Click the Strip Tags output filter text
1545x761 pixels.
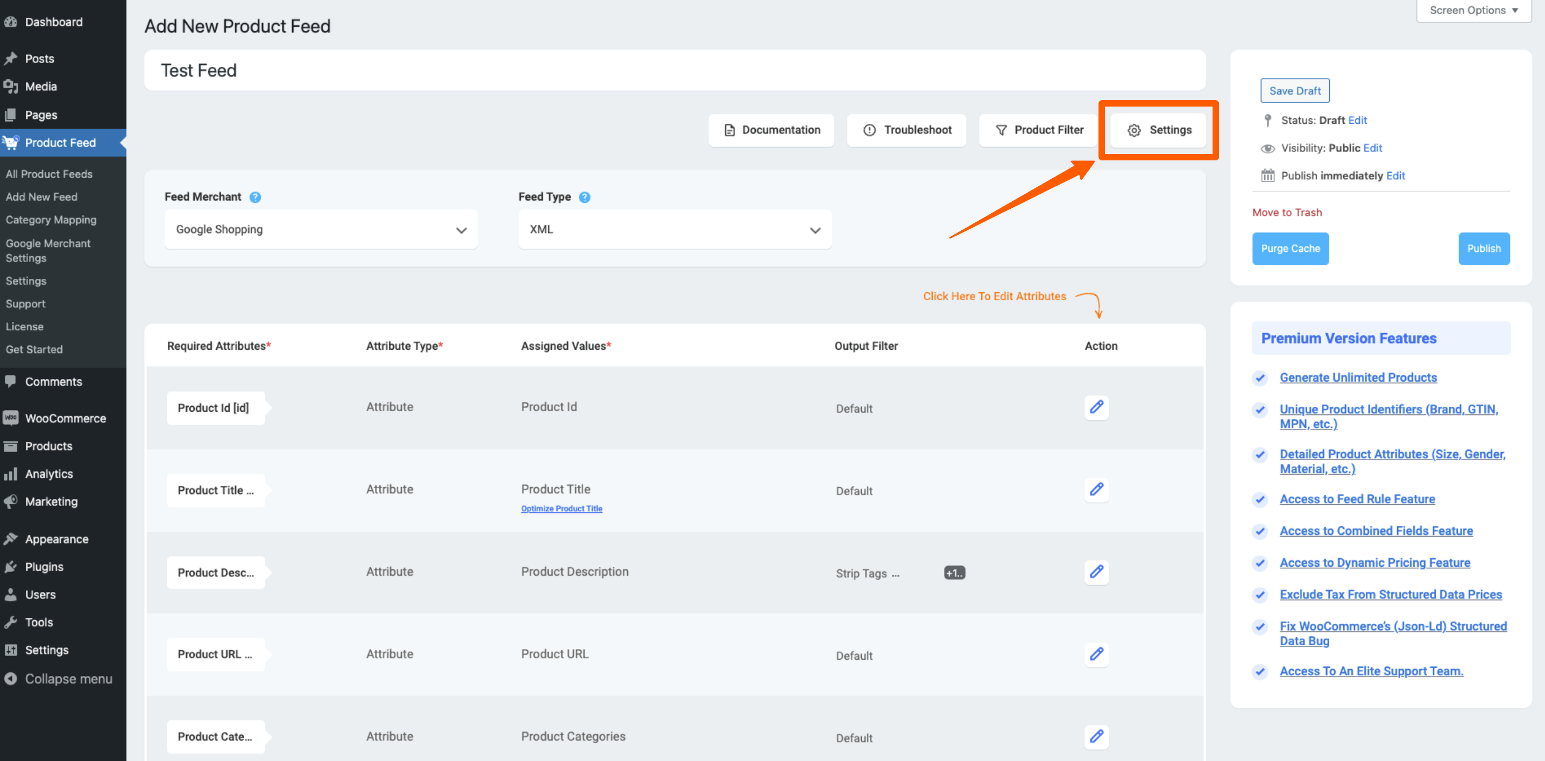[x=868, y=574]
